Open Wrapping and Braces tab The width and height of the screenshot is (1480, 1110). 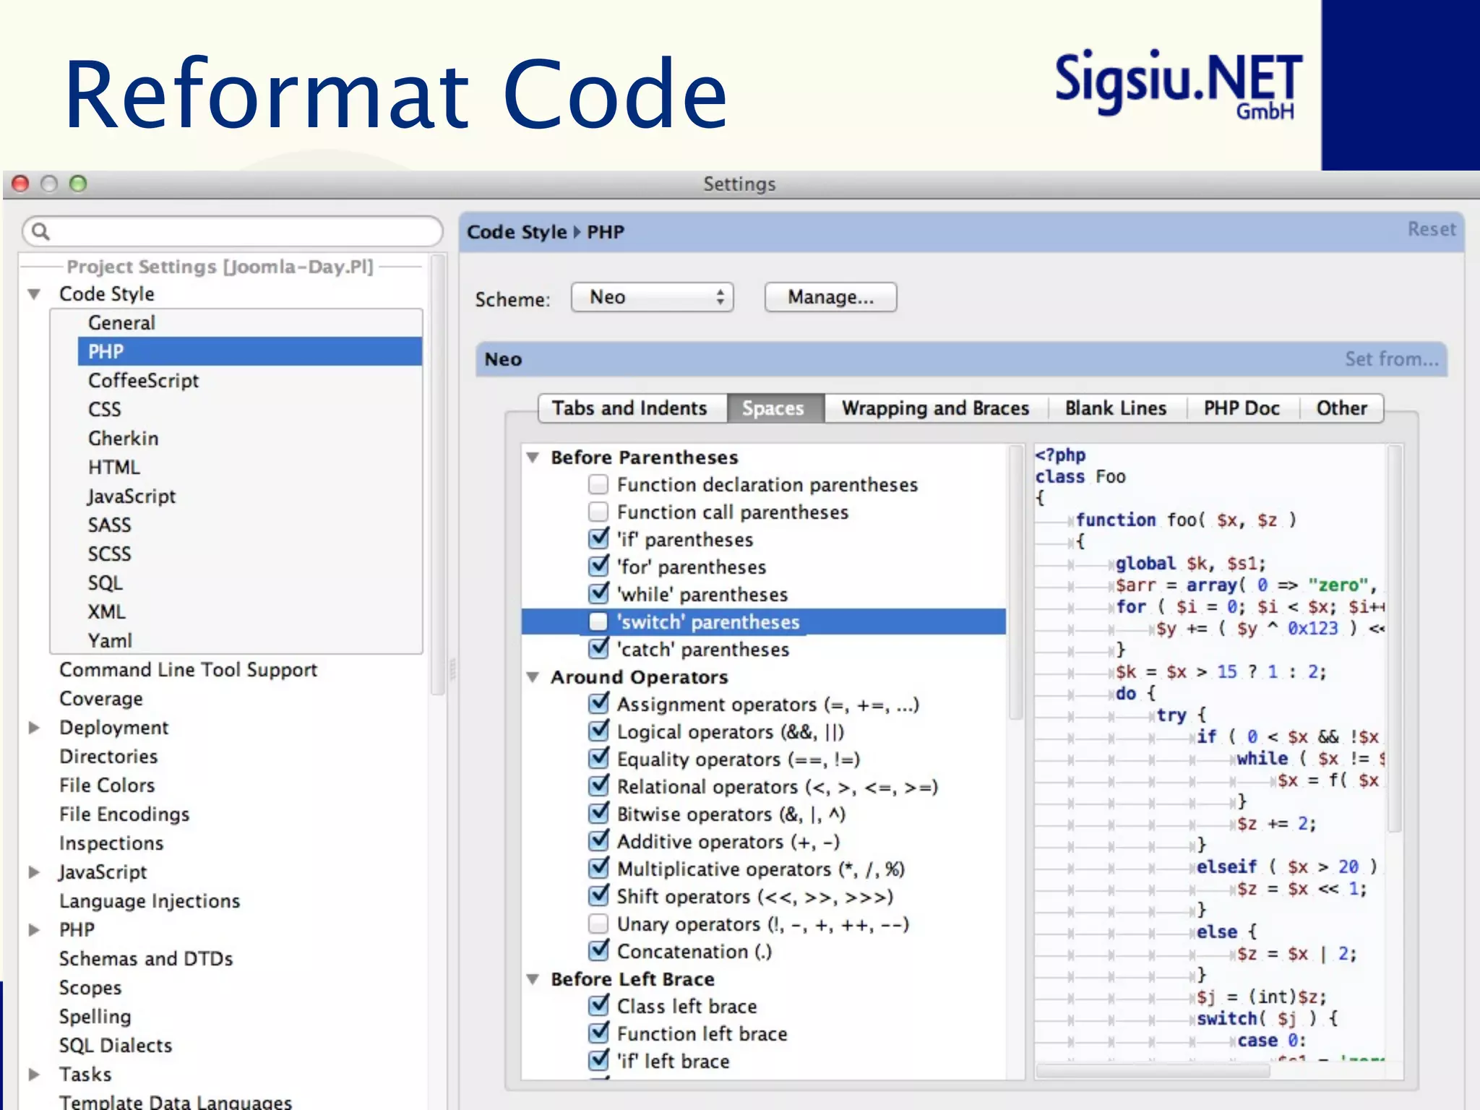pyautogui.click(x=935, y=408)
